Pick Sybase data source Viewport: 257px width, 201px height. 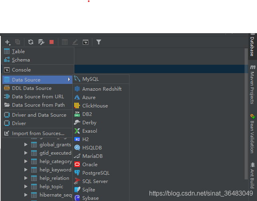(x=101, y=198)
